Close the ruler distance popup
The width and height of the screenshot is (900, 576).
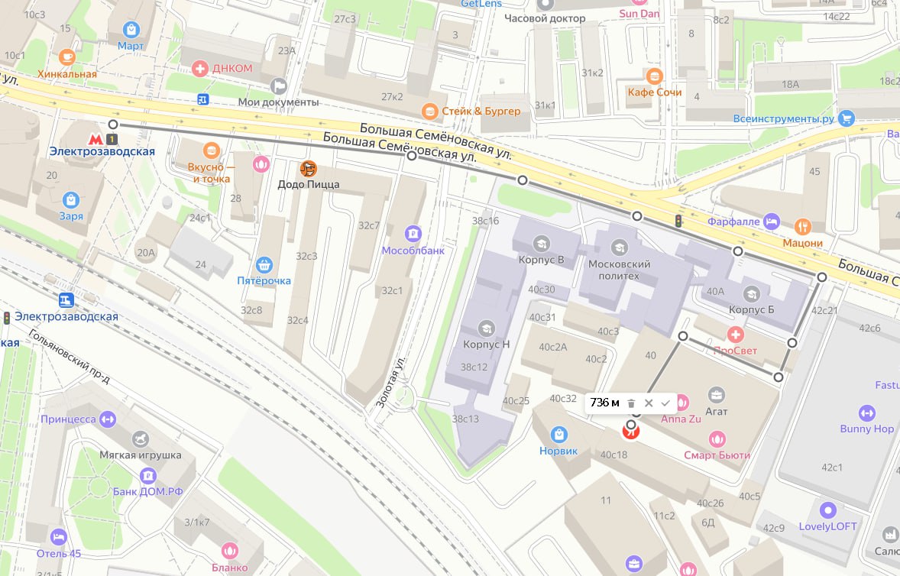point(649,403)
